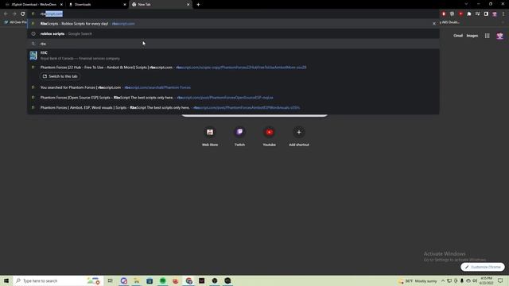
Task: Click the Switch to this tab button
Action: click(x=60, y=76)
